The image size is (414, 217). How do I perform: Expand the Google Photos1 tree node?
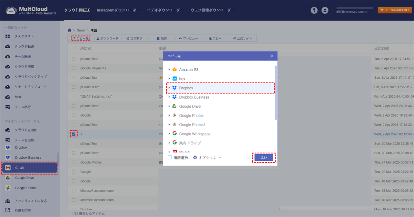click(169, 125)
